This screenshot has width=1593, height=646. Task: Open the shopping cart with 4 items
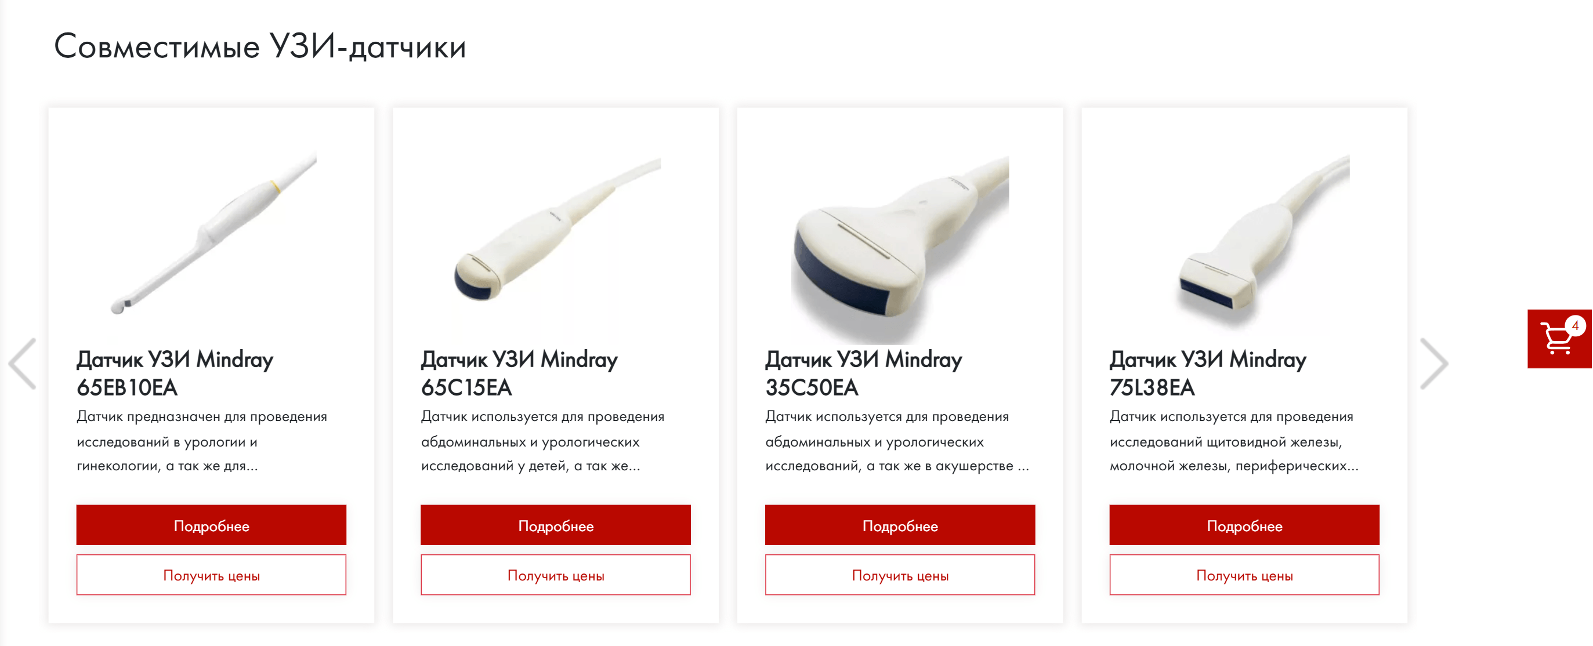click(1557, 339)
